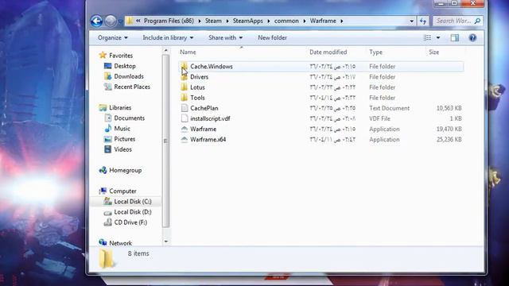Open the Share with menu

coord(225,37)
